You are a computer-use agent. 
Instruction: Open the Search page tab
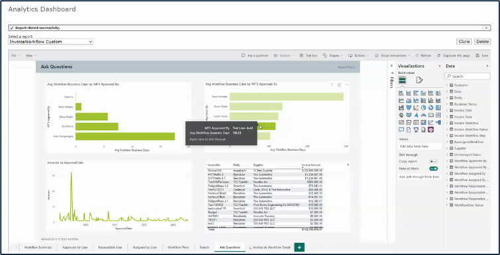pos(204,247)
